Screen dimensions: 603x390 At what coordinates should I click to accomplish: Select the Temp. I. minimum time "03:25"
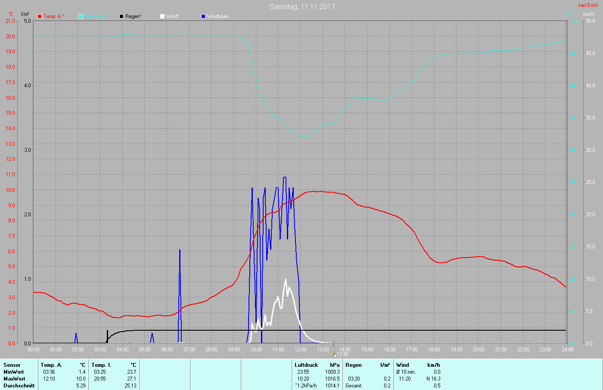pos(100,372)
